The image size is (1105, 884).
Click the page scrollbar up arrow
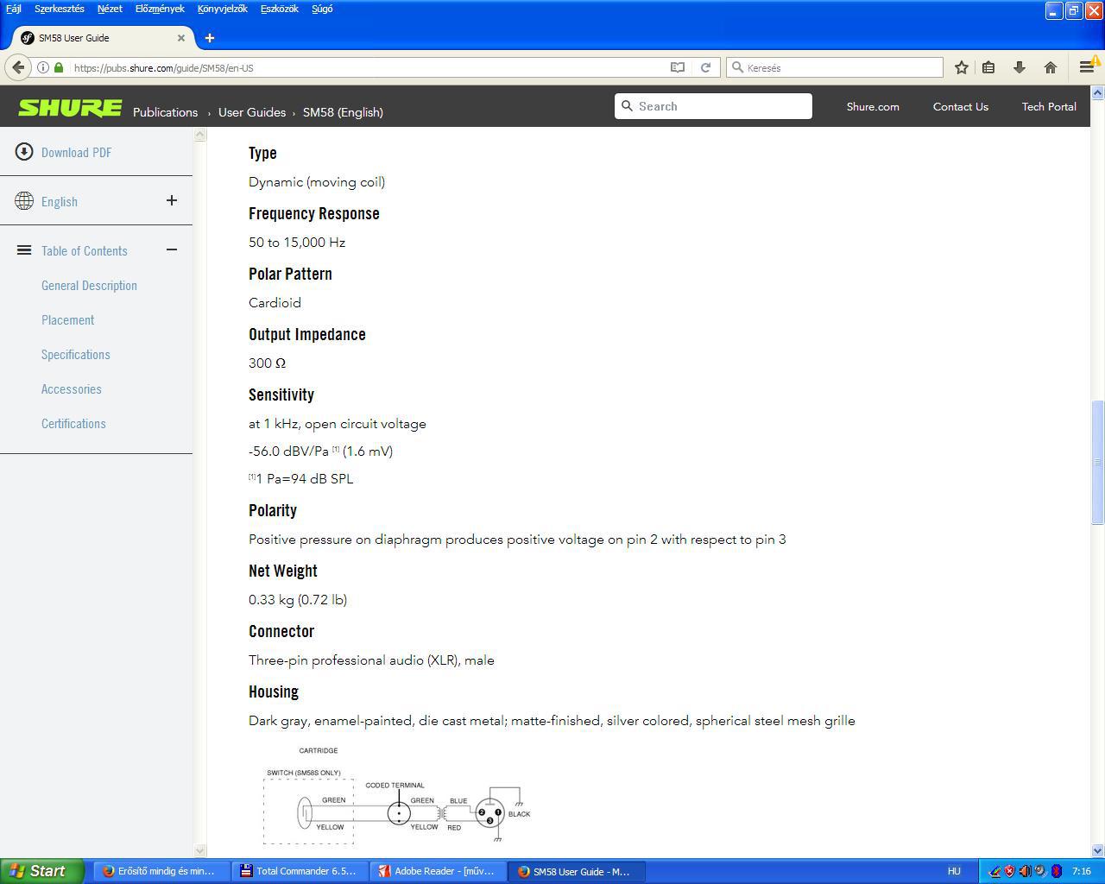tap(1098, 92)
